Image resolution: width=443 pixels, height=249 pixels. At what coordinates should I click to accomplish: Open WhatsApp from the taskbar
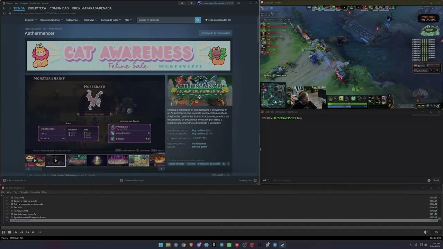point(229,245)
